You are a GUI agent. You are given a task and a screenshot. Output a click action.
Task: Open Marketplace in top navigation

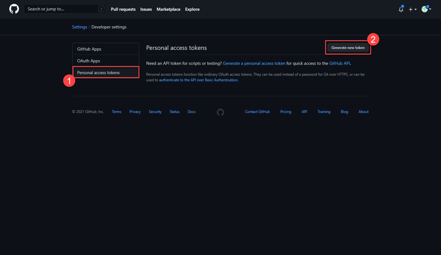(168, 9)
